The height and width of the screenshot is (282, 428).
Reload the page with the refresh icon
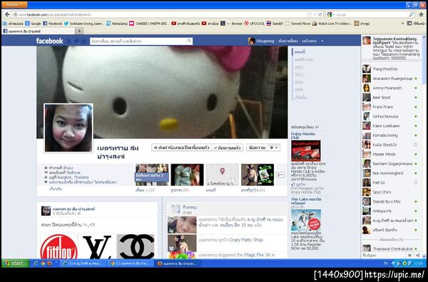tap(320, 14)
